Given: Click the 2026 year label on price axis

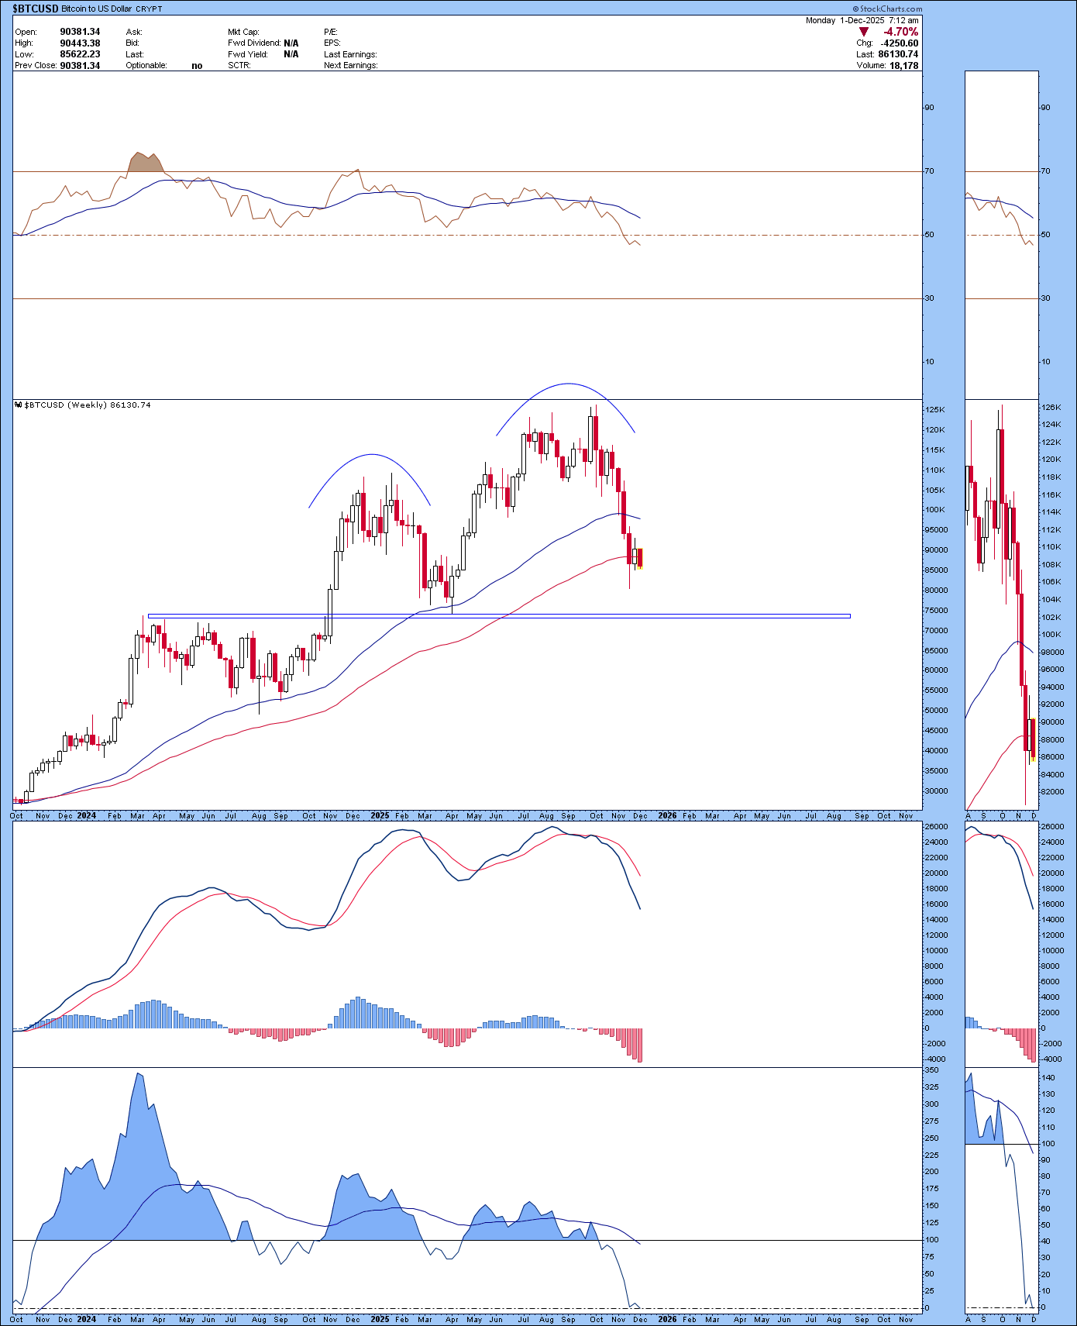Looking at the screenshot, I should 667,816.
